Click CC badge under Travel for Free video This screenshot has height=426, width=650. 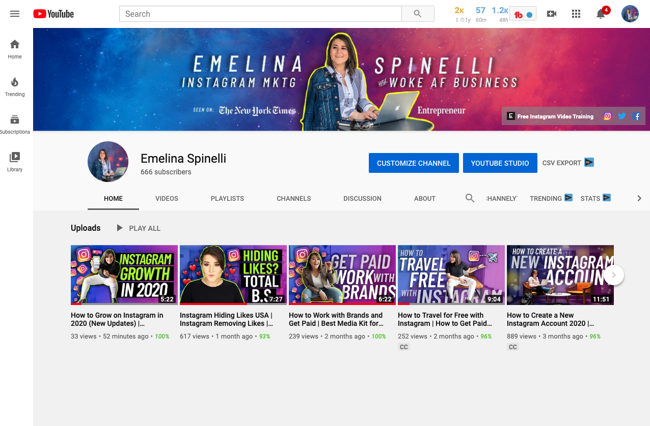click(404, 347)
